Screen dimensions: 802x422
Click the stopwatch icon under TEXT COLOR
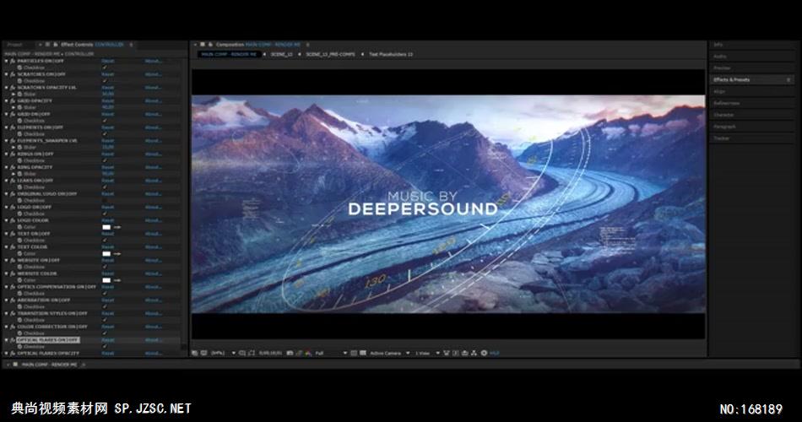point(20,253)
